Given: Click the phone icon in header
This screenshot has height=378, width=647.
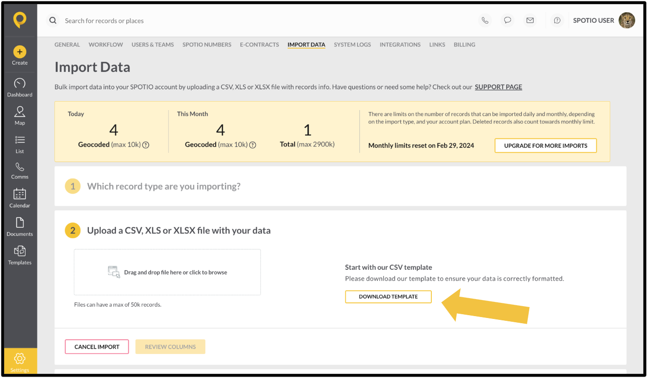Looking at the screenshot, I should [x=485, y=20].
